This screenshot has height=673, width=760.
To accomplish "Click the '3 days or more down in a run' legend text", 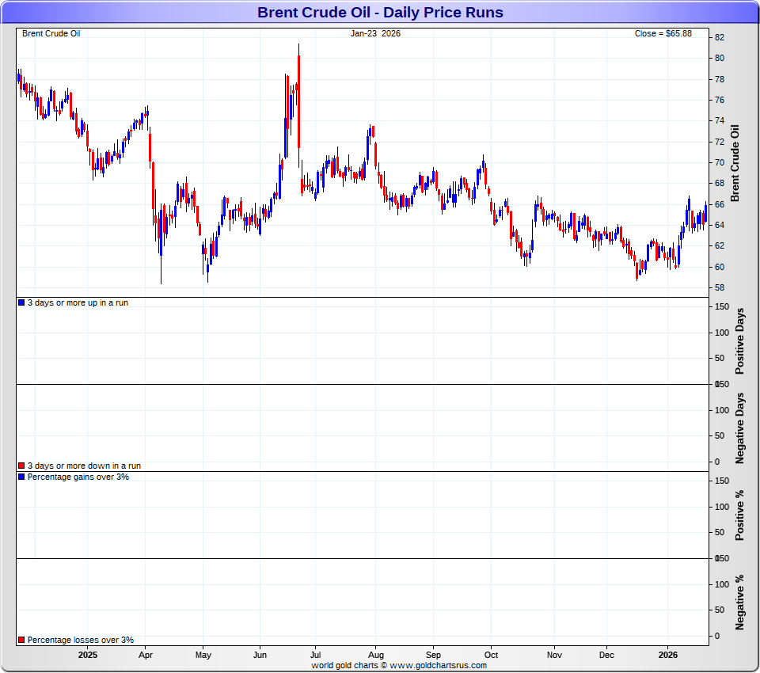I will (85, 466).
